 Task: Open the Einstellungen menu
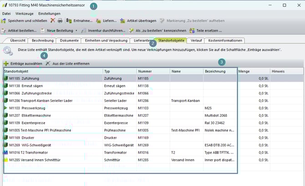49,14
